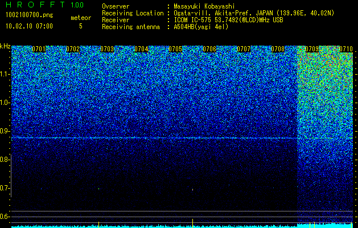Click the 'Ovserver' field label

pyautogui.click(x=116, y=6)
